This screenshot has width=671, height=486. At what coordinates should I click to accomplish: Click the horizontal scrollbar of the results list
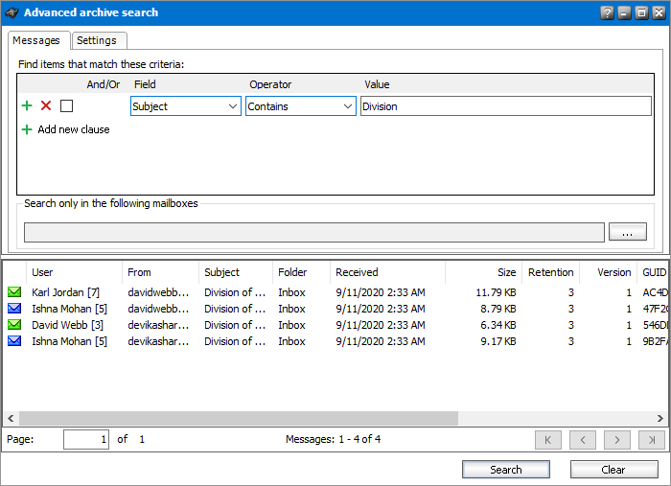tap(288, 419)
